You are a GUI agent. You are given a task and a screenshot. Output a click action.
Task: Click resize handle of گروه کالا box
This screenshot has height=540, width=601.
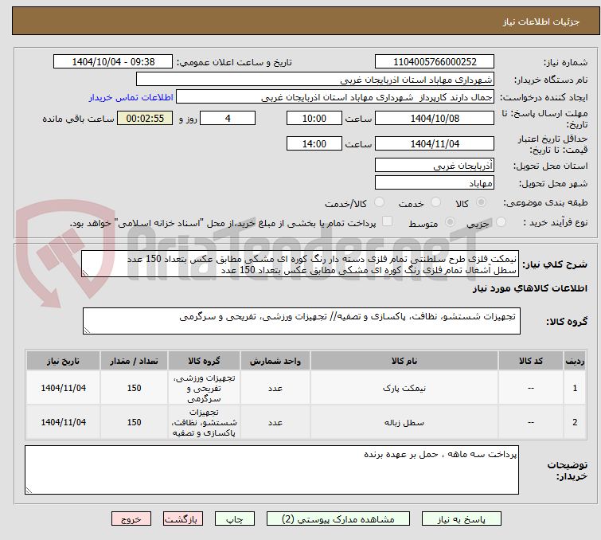point(87,331)
